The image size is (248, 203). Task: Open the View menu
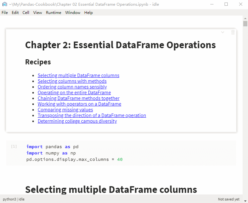tap(37, 13)
